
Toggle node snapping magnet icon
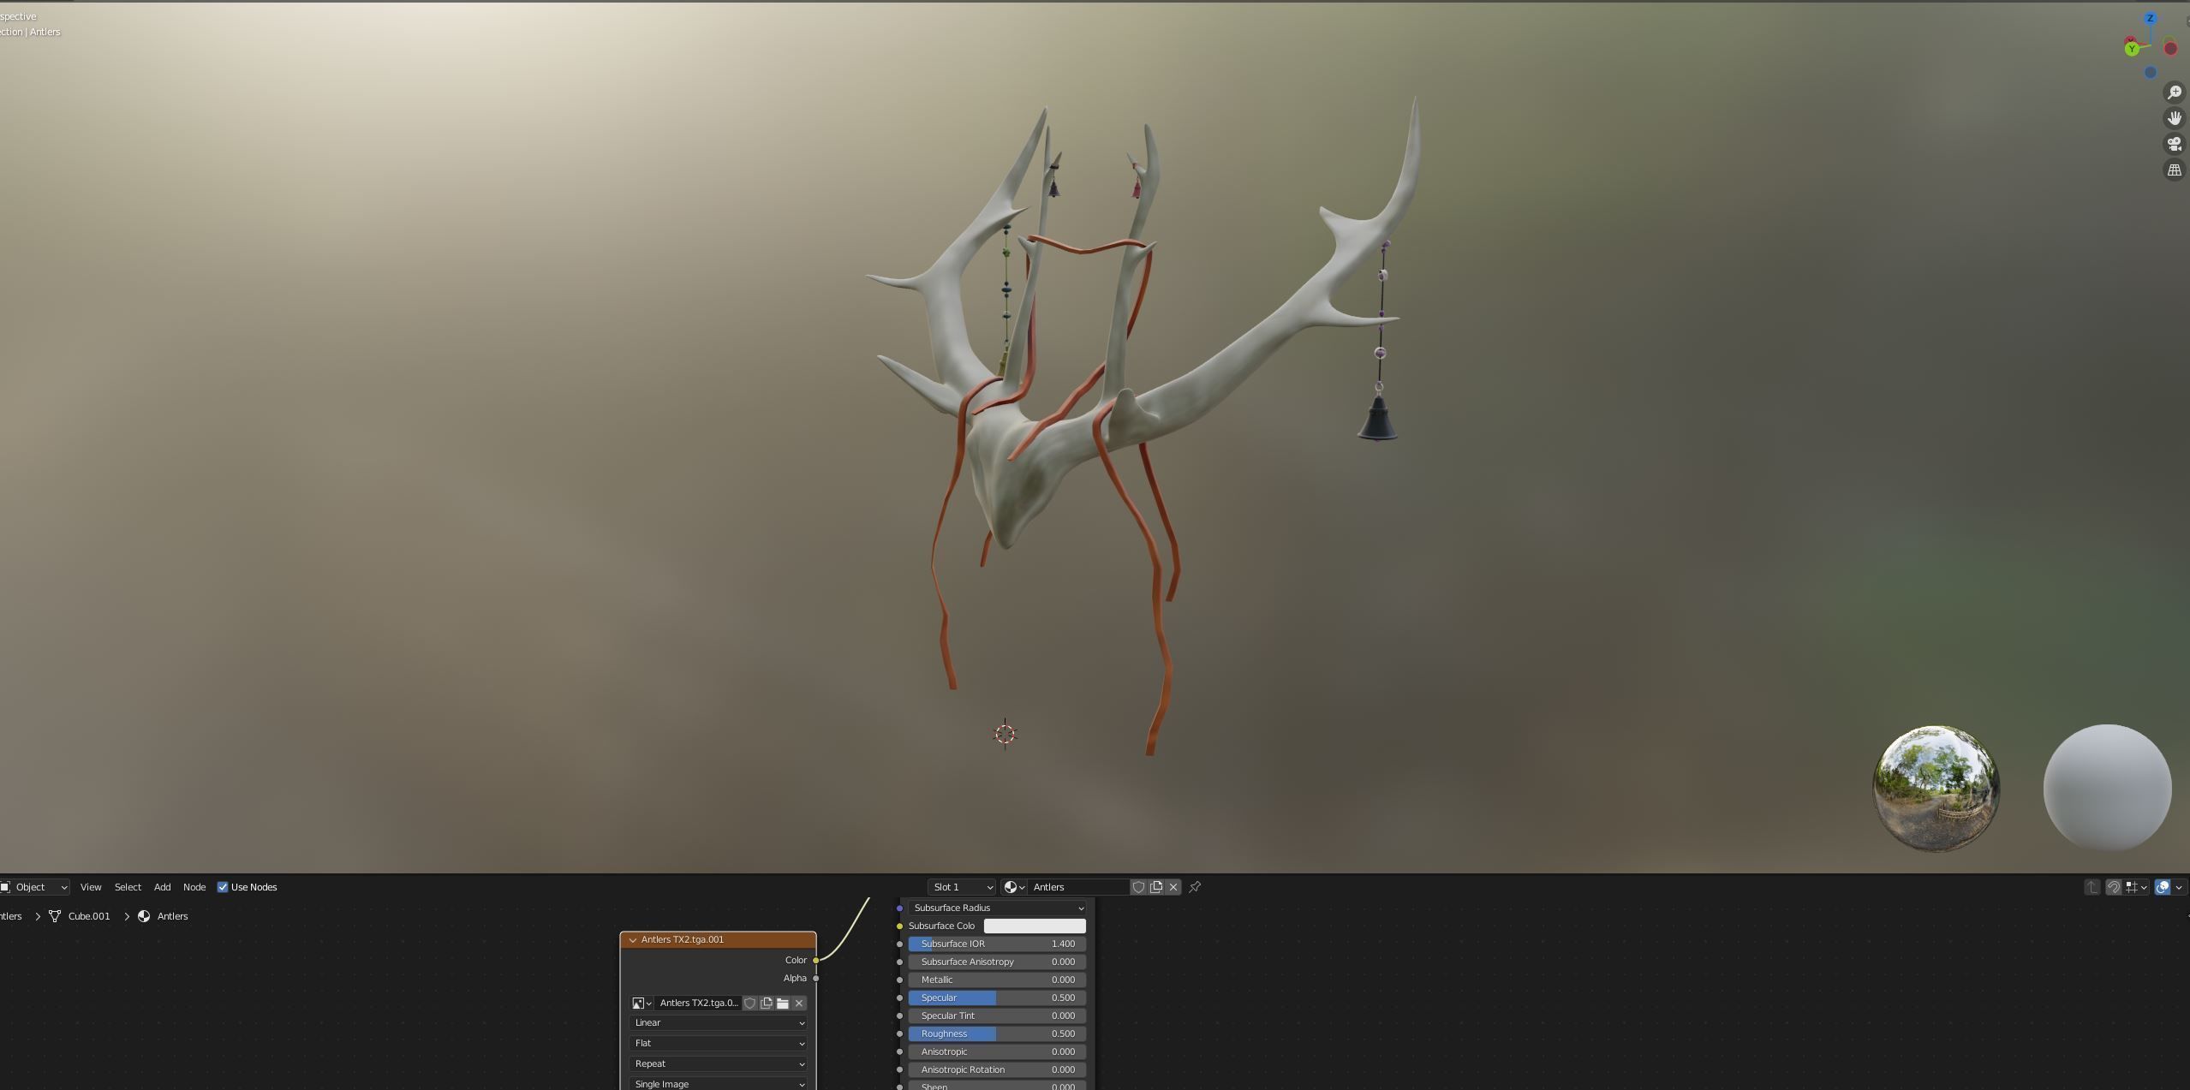click(2113, 887)
